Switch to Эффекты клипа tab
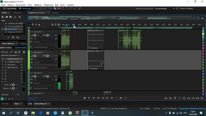Image resolution: width=206 pixels, height=116 pixels. (6, 48)
